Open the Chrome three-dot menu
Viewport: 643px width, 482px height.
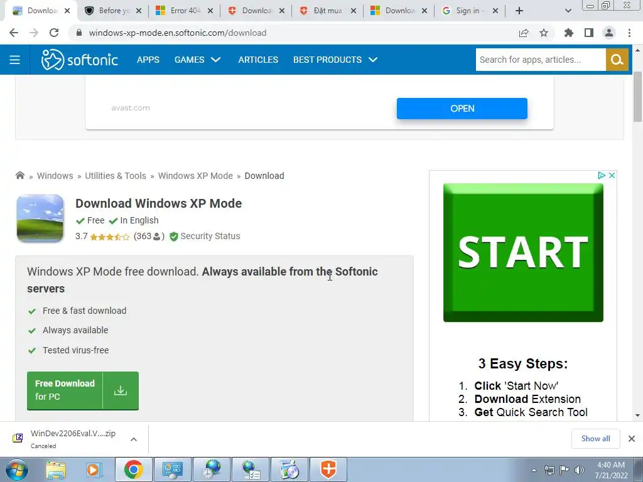pos(629,33)
